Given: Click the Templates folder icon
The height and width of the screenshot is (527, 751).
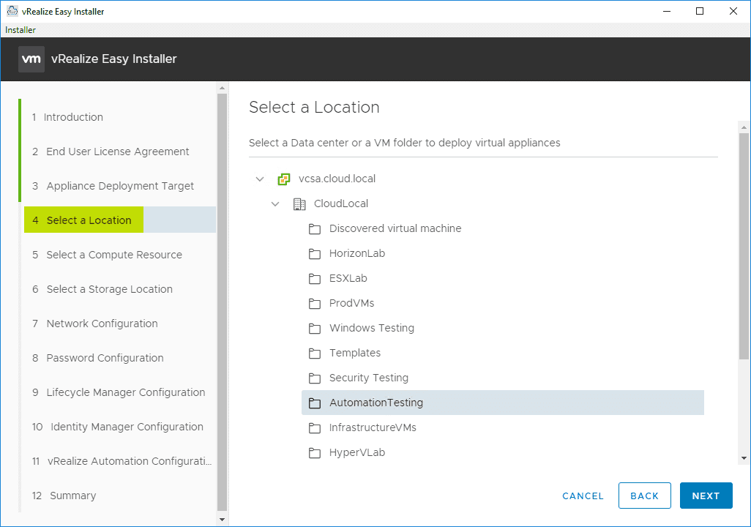Looking at the screenshot, I should pyautogui.click(x=315, y=353).
